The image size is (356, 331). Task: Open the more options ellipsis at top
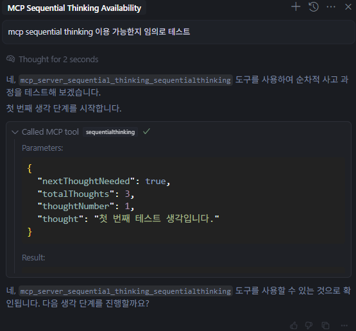pyautogui.click(x=331, y=7)
